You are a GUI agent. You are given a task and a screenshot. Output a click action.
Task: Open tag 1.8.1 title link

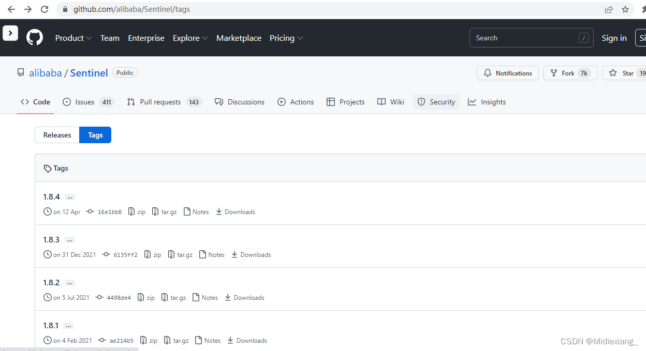51,326
